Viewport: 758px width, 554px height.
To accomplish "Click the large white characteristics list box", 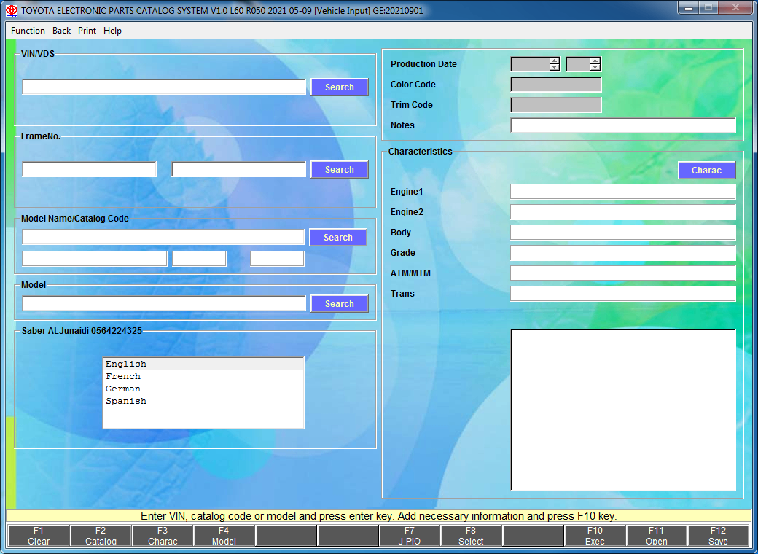I will pos(623,410).
